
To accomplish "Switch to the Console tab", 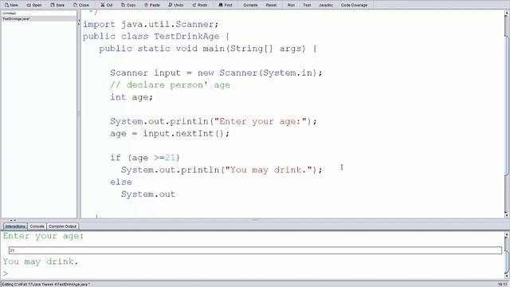I will coord(37,226).
